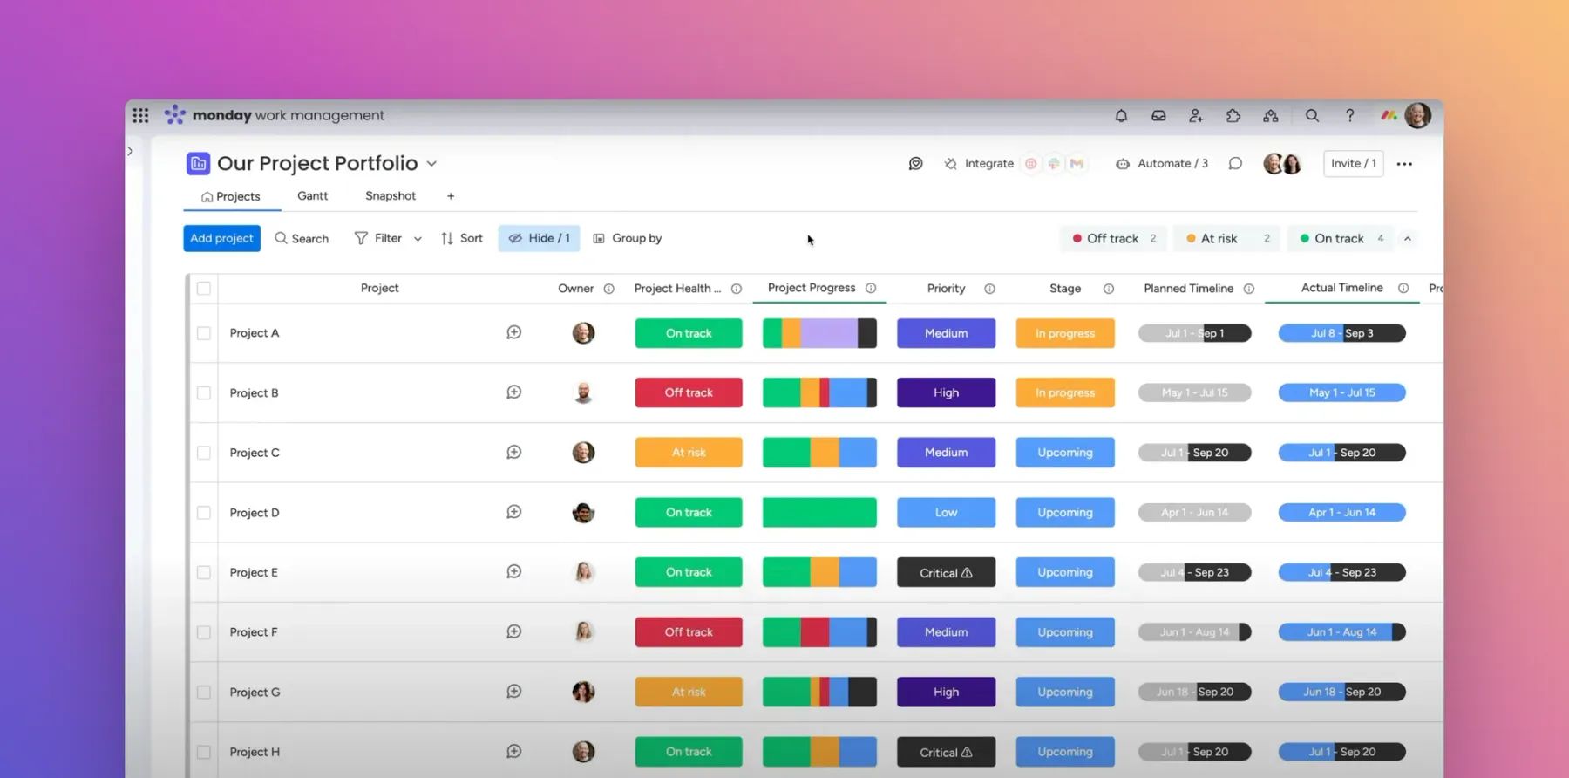Check the Project B row checkbox
This screenshot has height=778, width=1569.
204,393
